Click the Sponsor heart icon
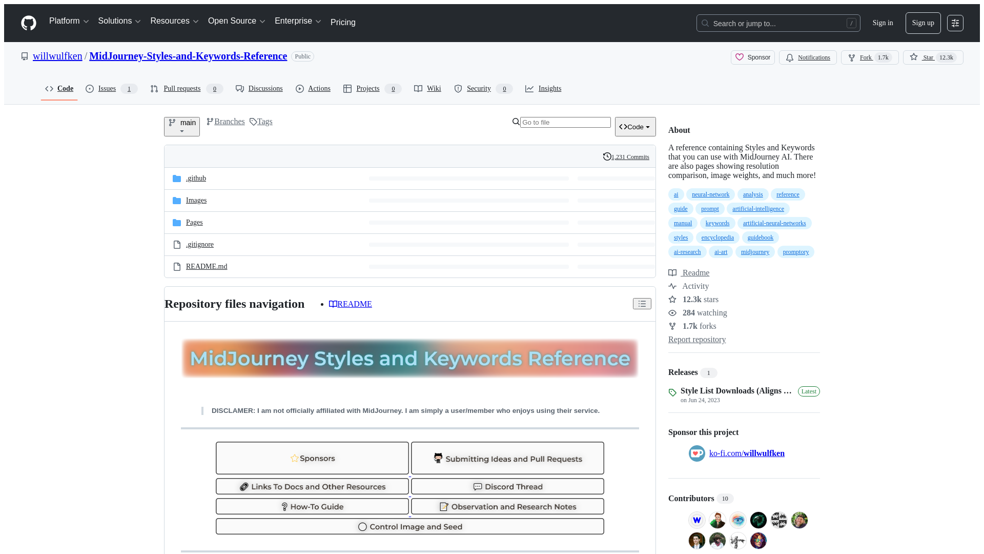Image resolution: width=984 pixels, height=554 pixels. pyautogui.click(x=740, y=57)
